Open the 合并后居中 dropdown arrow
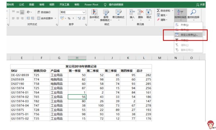The image size is (216, 130). tap(55, 18)
